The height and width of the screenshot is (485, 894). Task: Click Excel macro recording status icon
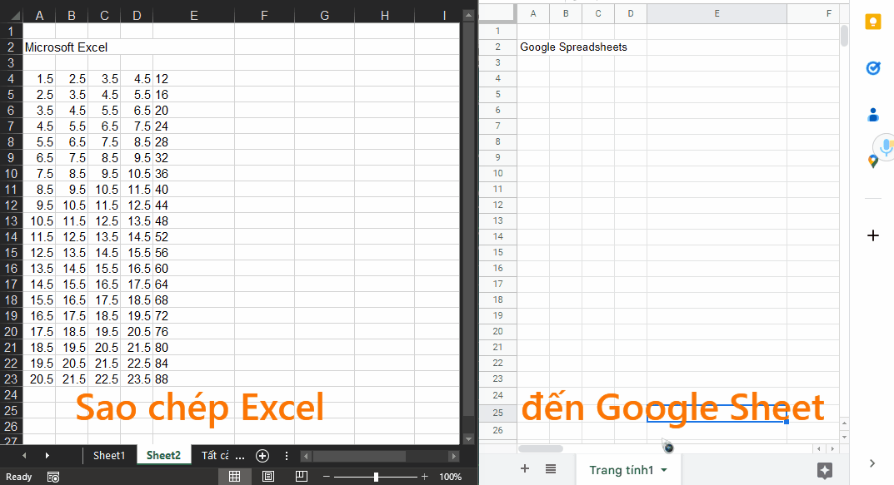click(53, 477)
